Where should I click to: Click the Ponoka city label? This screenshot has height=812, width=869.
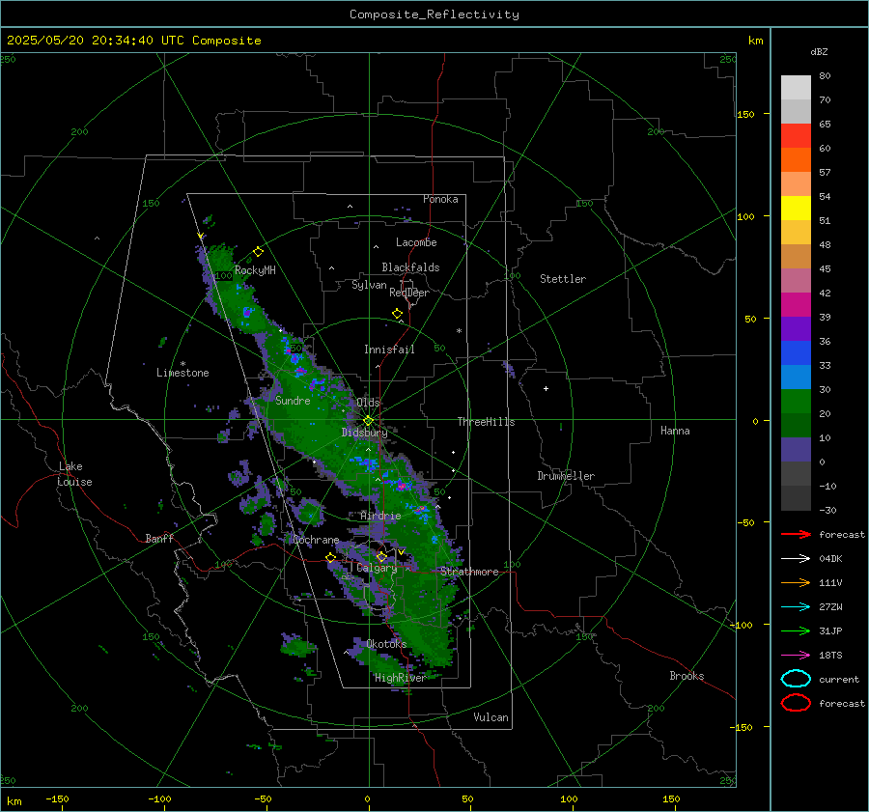coord(440,199)
